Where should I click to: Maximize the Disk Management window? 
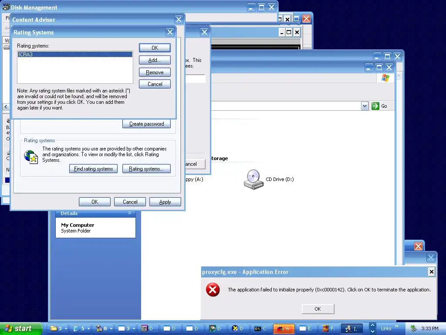pyautogui.click(x=261, y=7)
